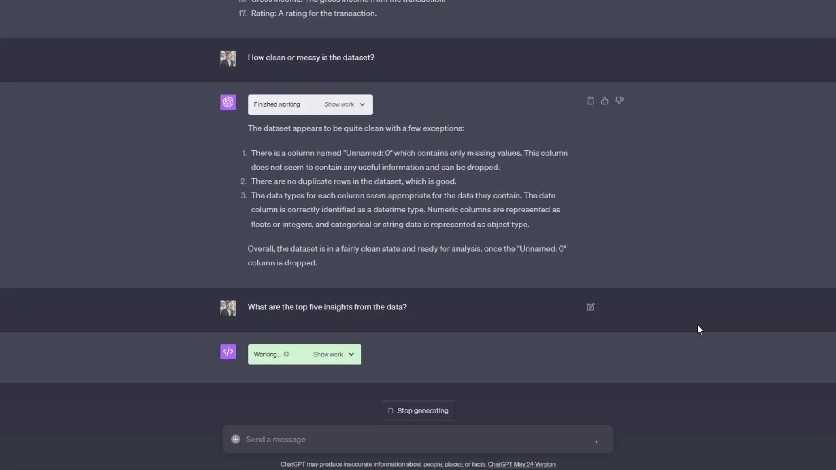
Task: Give the response a thumbs up
Action: [x=605, y=101]
